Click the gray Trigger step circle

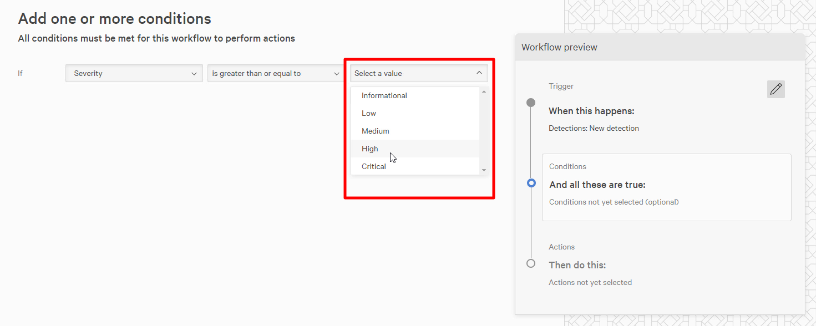531,103
